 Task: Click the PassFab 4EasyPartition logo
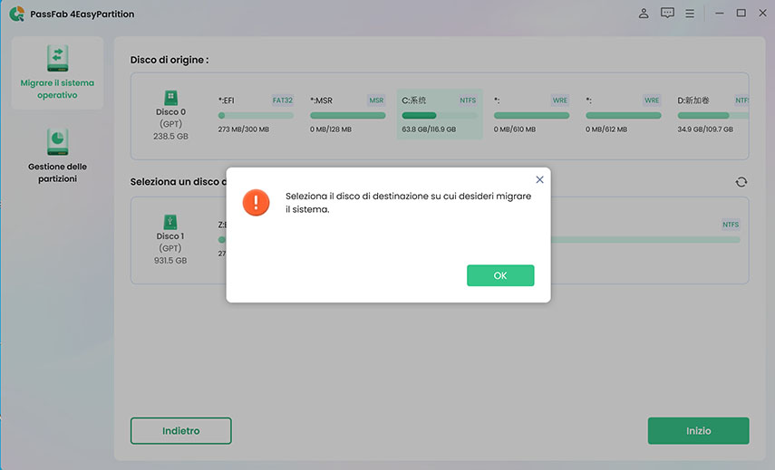17,14
